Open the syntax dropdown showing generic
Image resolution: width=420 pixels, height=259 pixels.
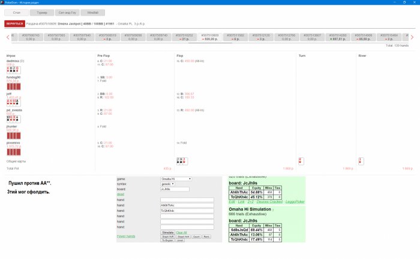(167, 184)
